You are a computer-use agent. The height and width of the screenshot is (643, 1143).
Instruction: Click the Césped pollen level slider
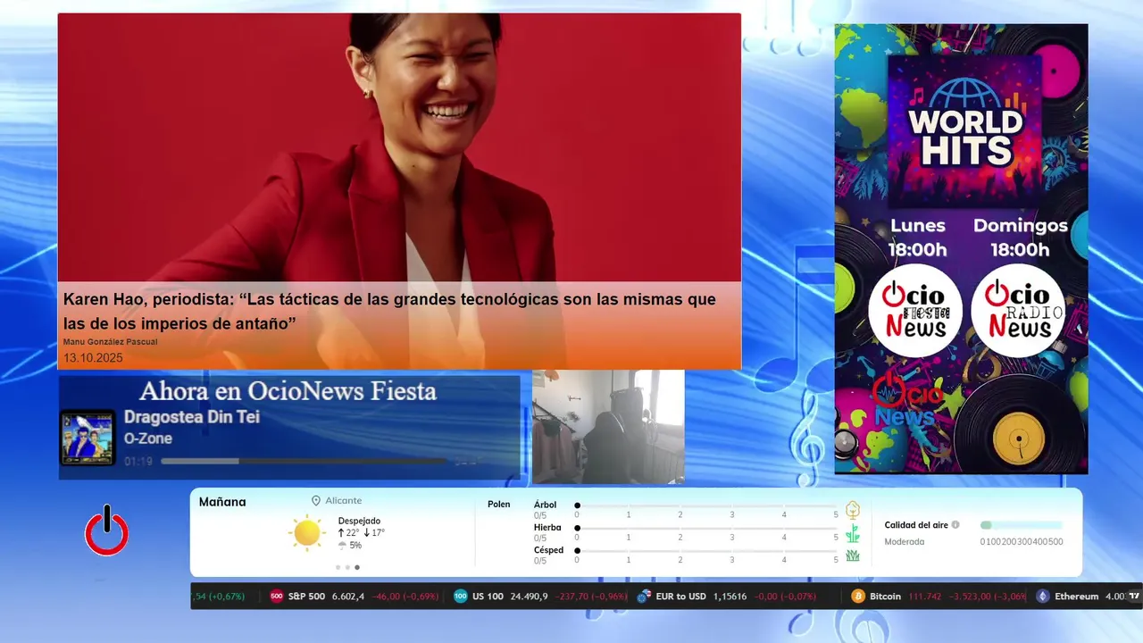(706, 550)
